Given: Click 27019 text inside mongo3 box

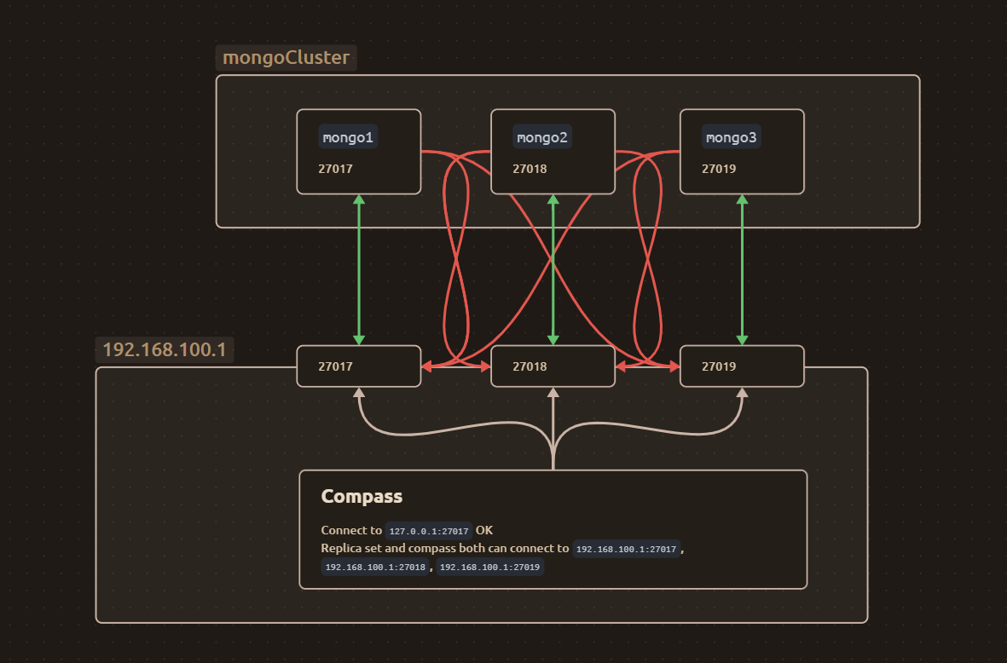Looking at the screenshot, I should pyautogui.click(x=719, y=169).
